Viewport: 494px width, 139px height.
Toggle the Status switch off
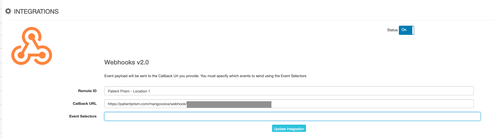coord(406,30)
